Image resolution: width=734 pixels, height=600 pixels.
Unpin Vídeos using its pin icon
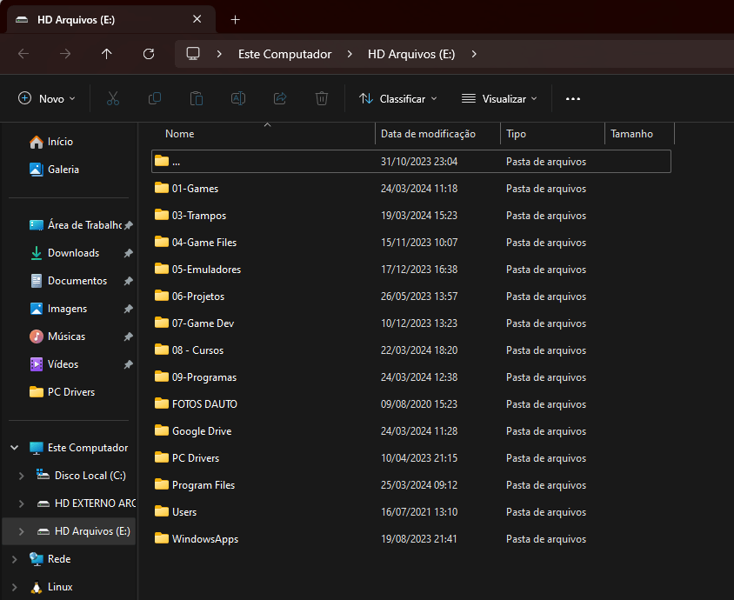click(x=128, y=364)
